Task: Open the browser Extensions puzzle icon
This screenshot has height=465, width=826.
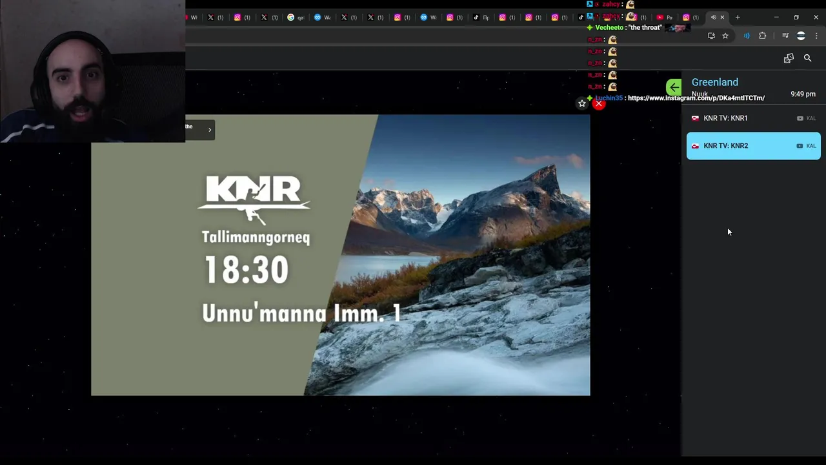Action: click(762, 36)
